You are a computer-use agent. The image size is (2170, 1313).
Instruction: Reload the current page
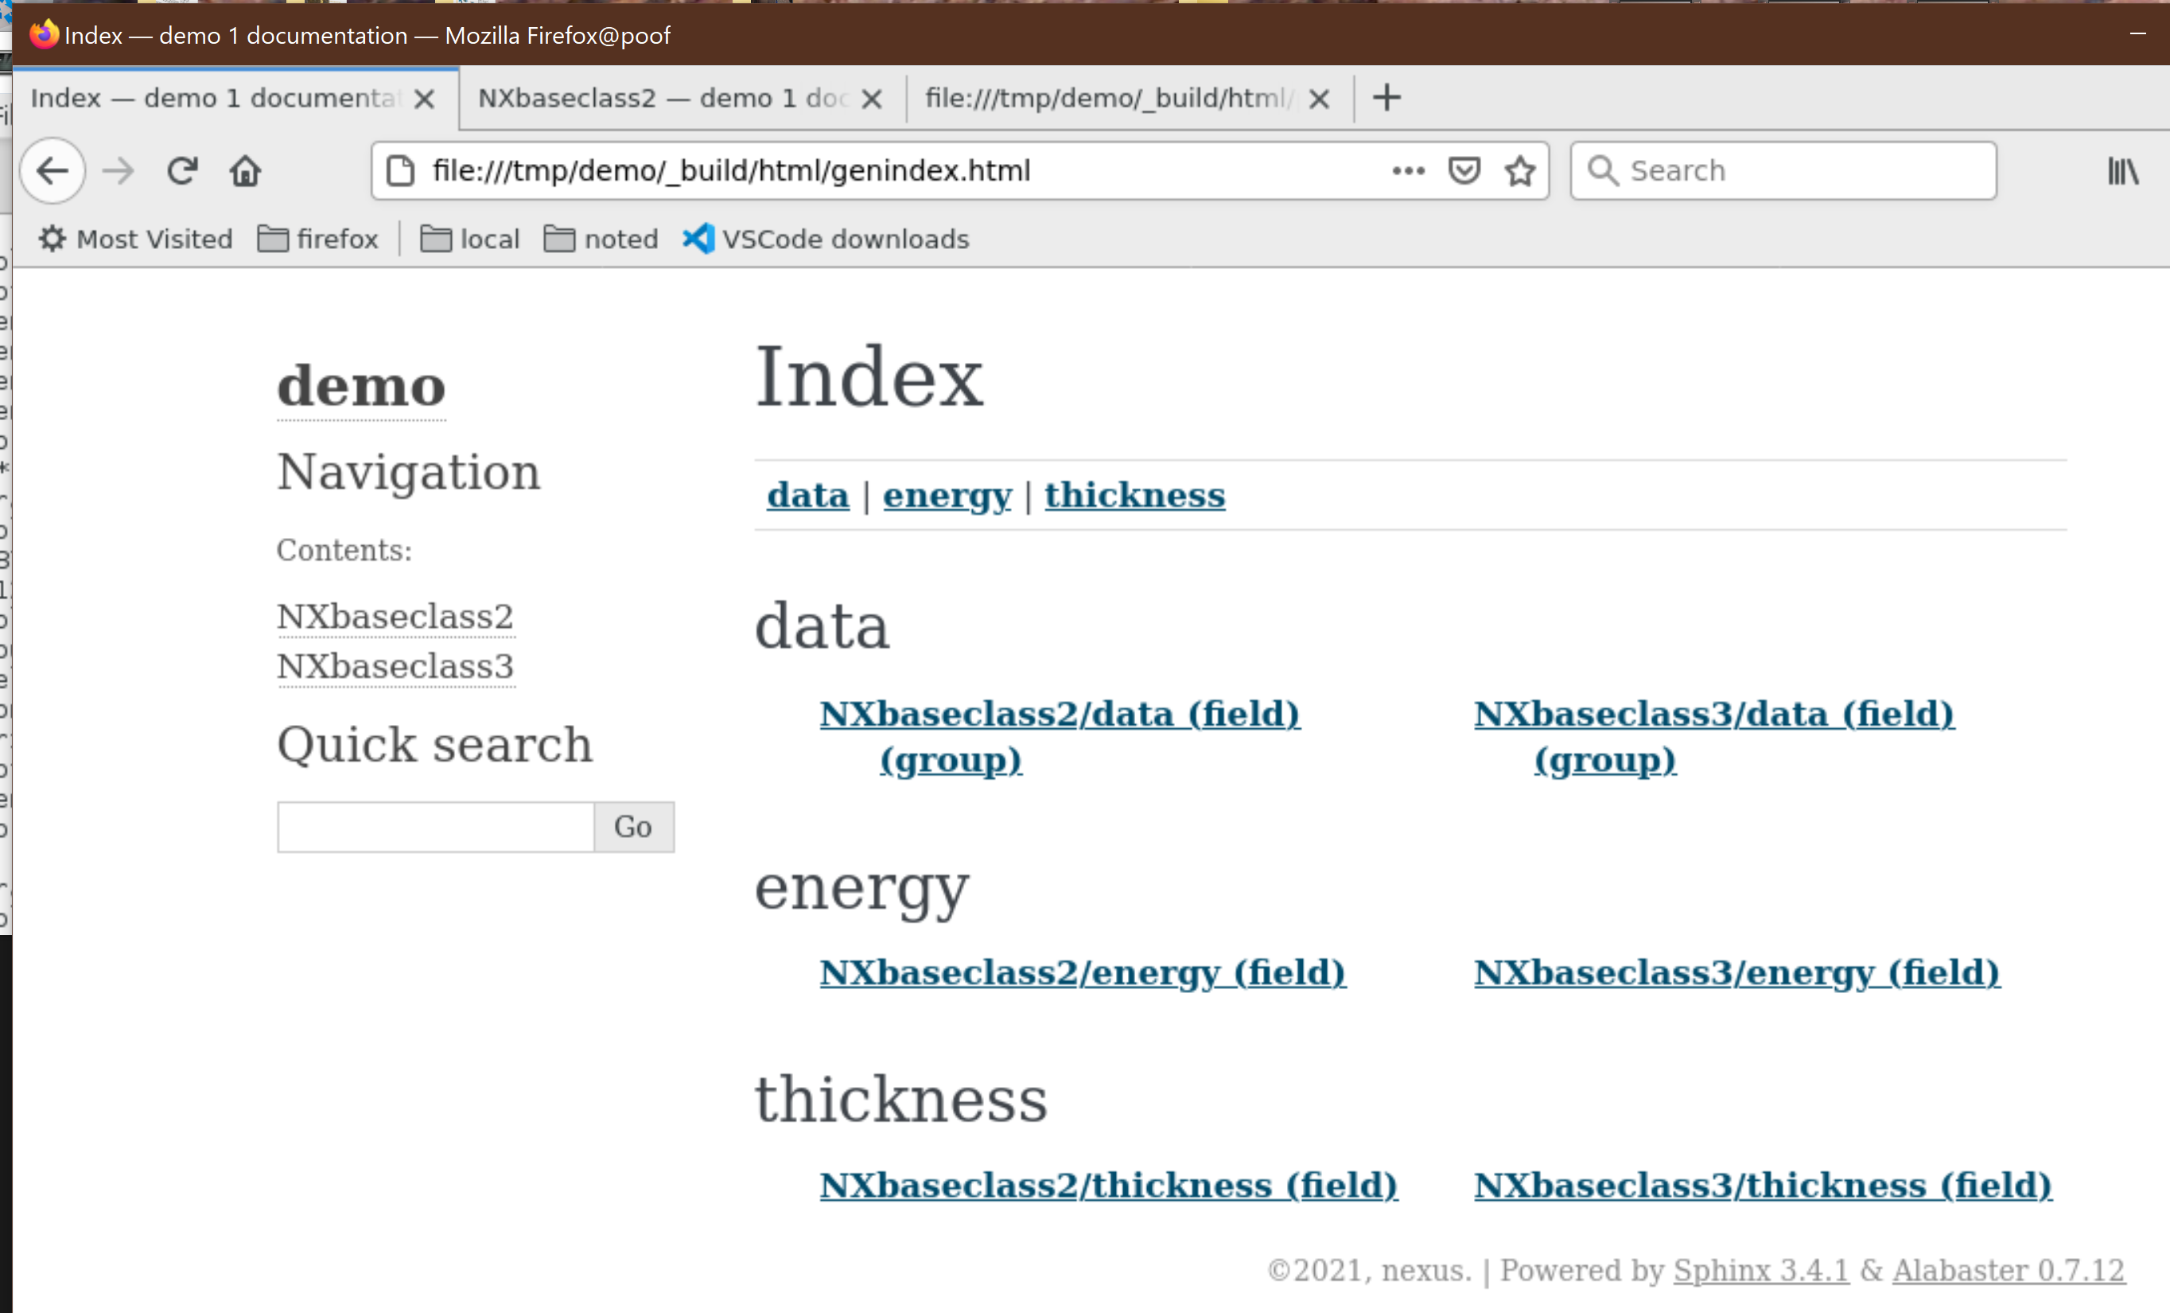point(181,170)
